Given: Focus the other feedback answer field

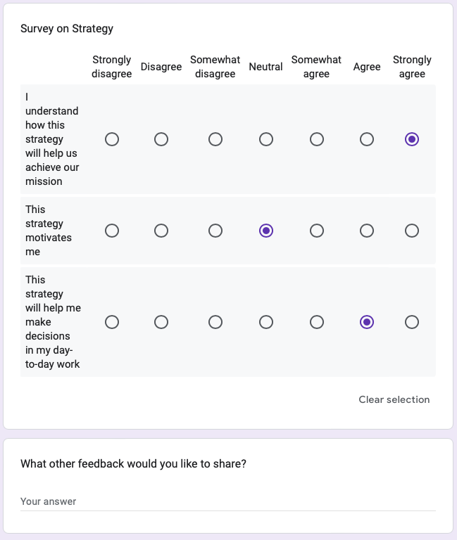Looking at the screenshot, I should (228, 501).
